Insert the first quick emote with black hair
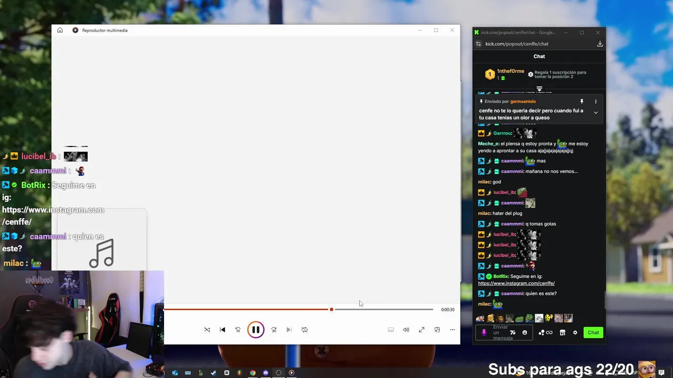673x378 pixels. [480, 318]
